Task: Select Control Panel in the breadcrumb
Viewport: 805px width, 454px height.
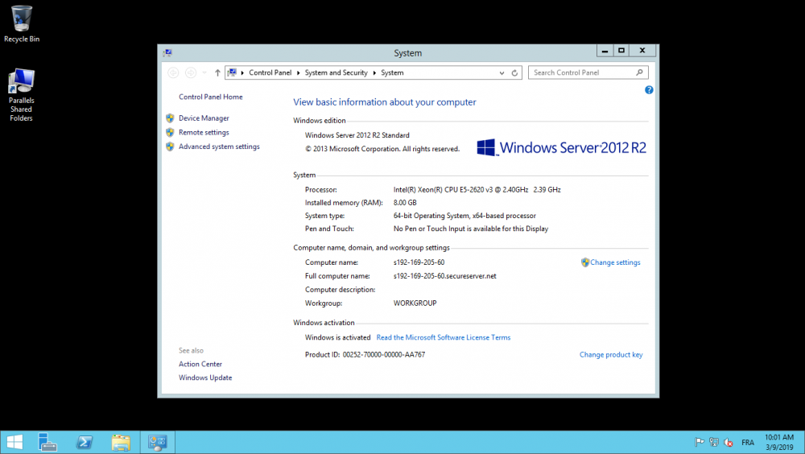Action: (270, 73)
